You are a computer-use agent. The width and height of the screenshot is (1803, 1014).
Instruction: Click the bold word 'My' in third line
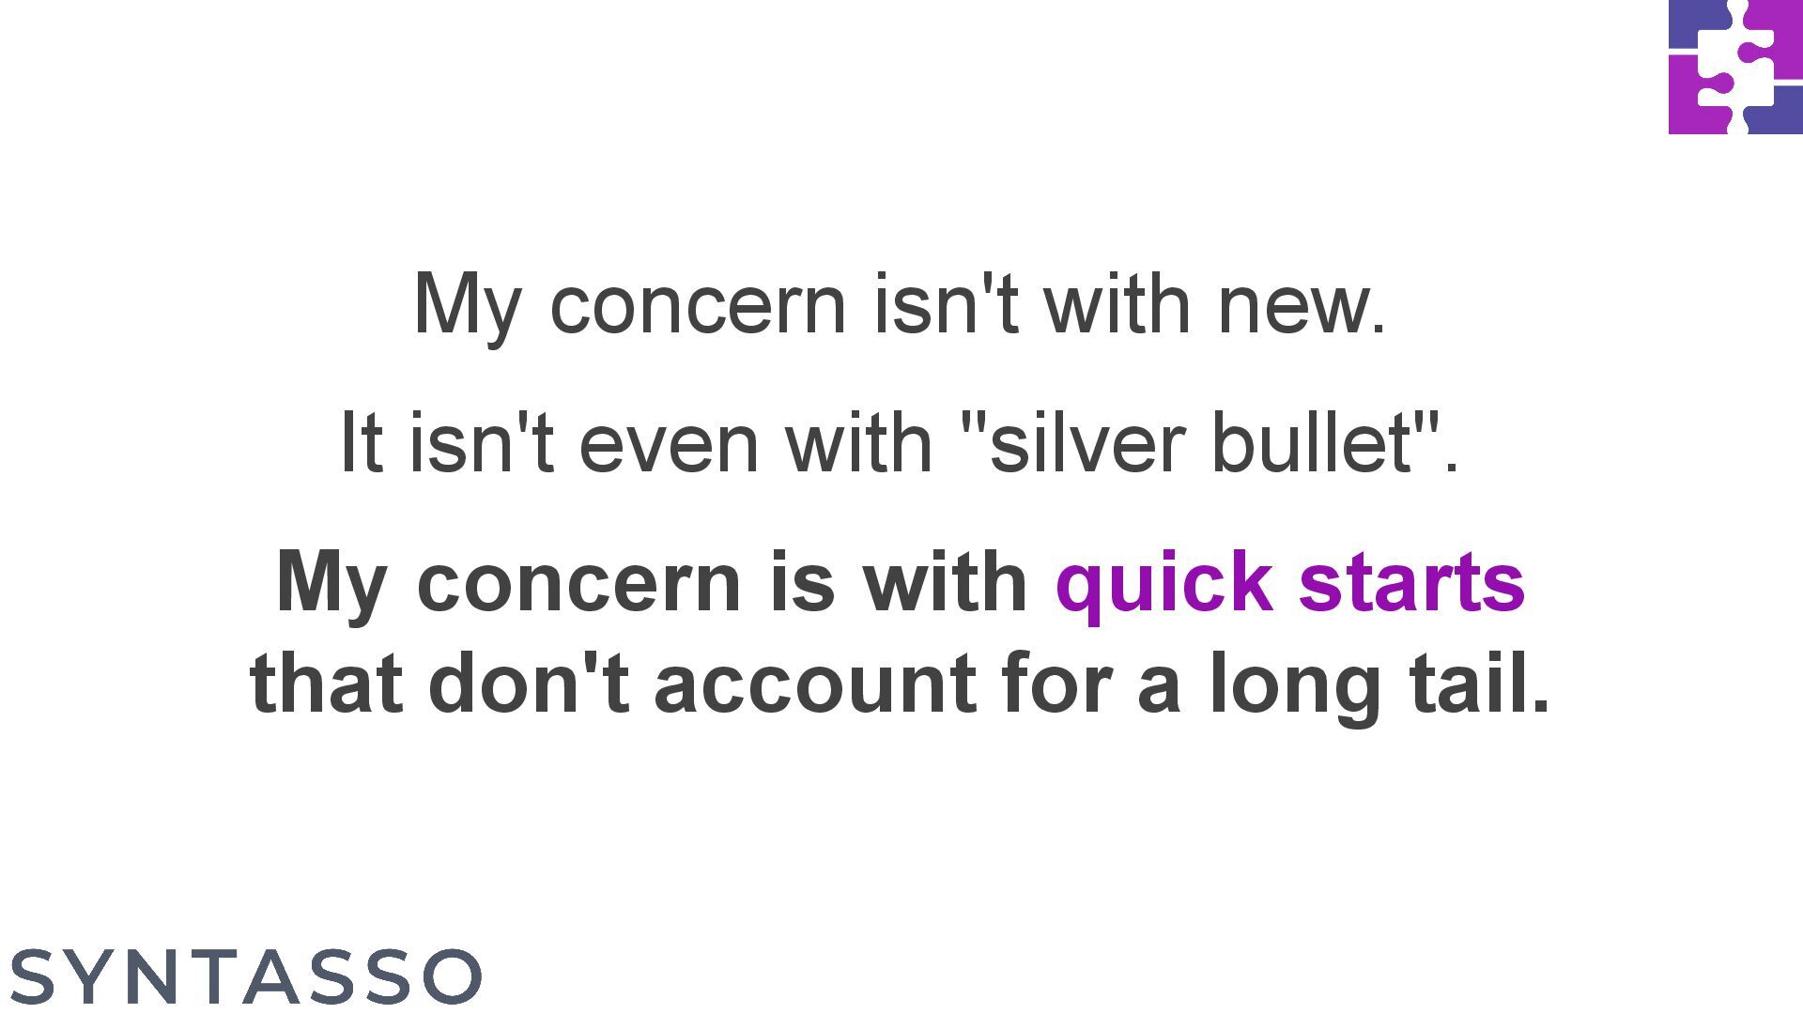pyautogui.click(x=331, y=586)
